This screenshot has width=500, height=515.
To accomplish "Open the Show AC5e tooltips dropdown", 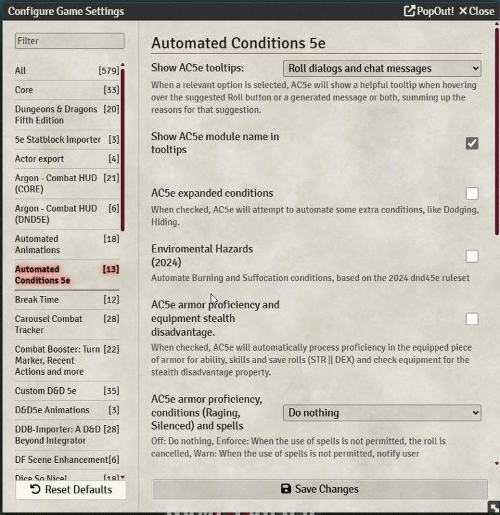I will pyautogui.click(x=382, y=68).
